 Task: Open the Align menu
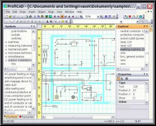(51, 12)
